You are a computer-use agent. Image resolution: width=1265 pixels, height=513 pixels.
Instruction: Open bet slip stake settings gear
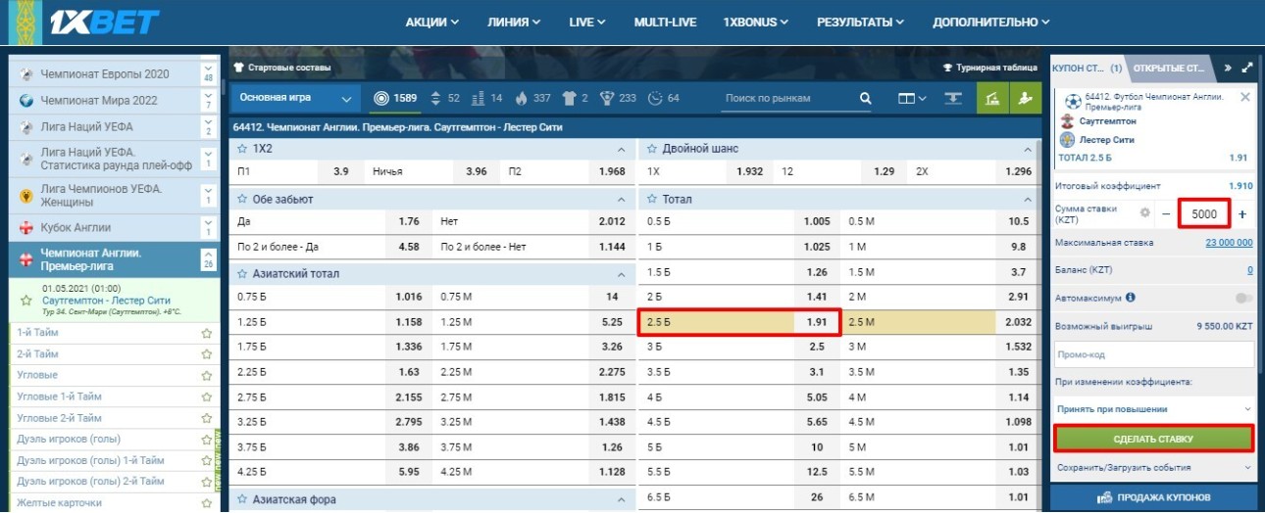point(1143,212)
